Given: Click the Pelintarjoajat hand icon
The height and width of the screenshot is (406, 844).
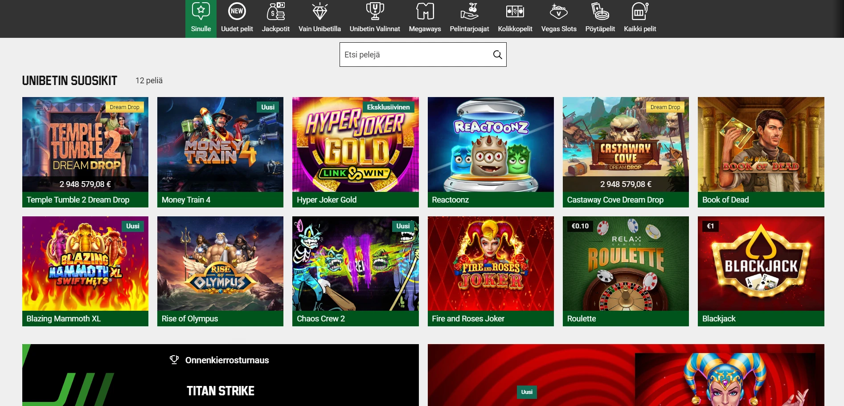Looking at the screenshot, I should coord(469,11).
